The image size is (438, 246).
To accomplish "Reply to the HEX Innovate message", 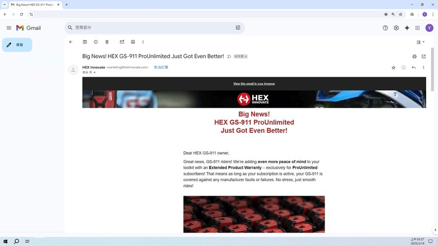I will tap(413, 67).
